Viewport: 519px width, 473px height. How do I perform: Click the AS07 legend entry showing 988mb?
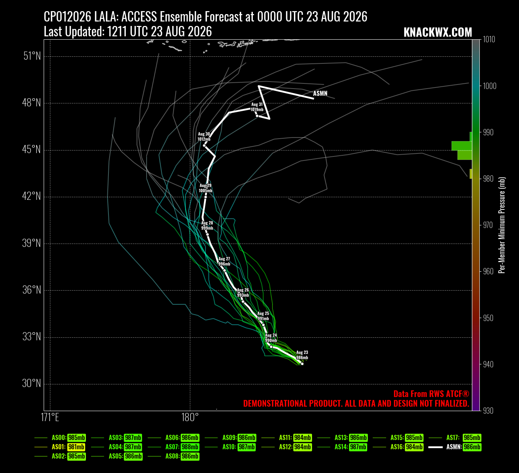pos(174,447)
